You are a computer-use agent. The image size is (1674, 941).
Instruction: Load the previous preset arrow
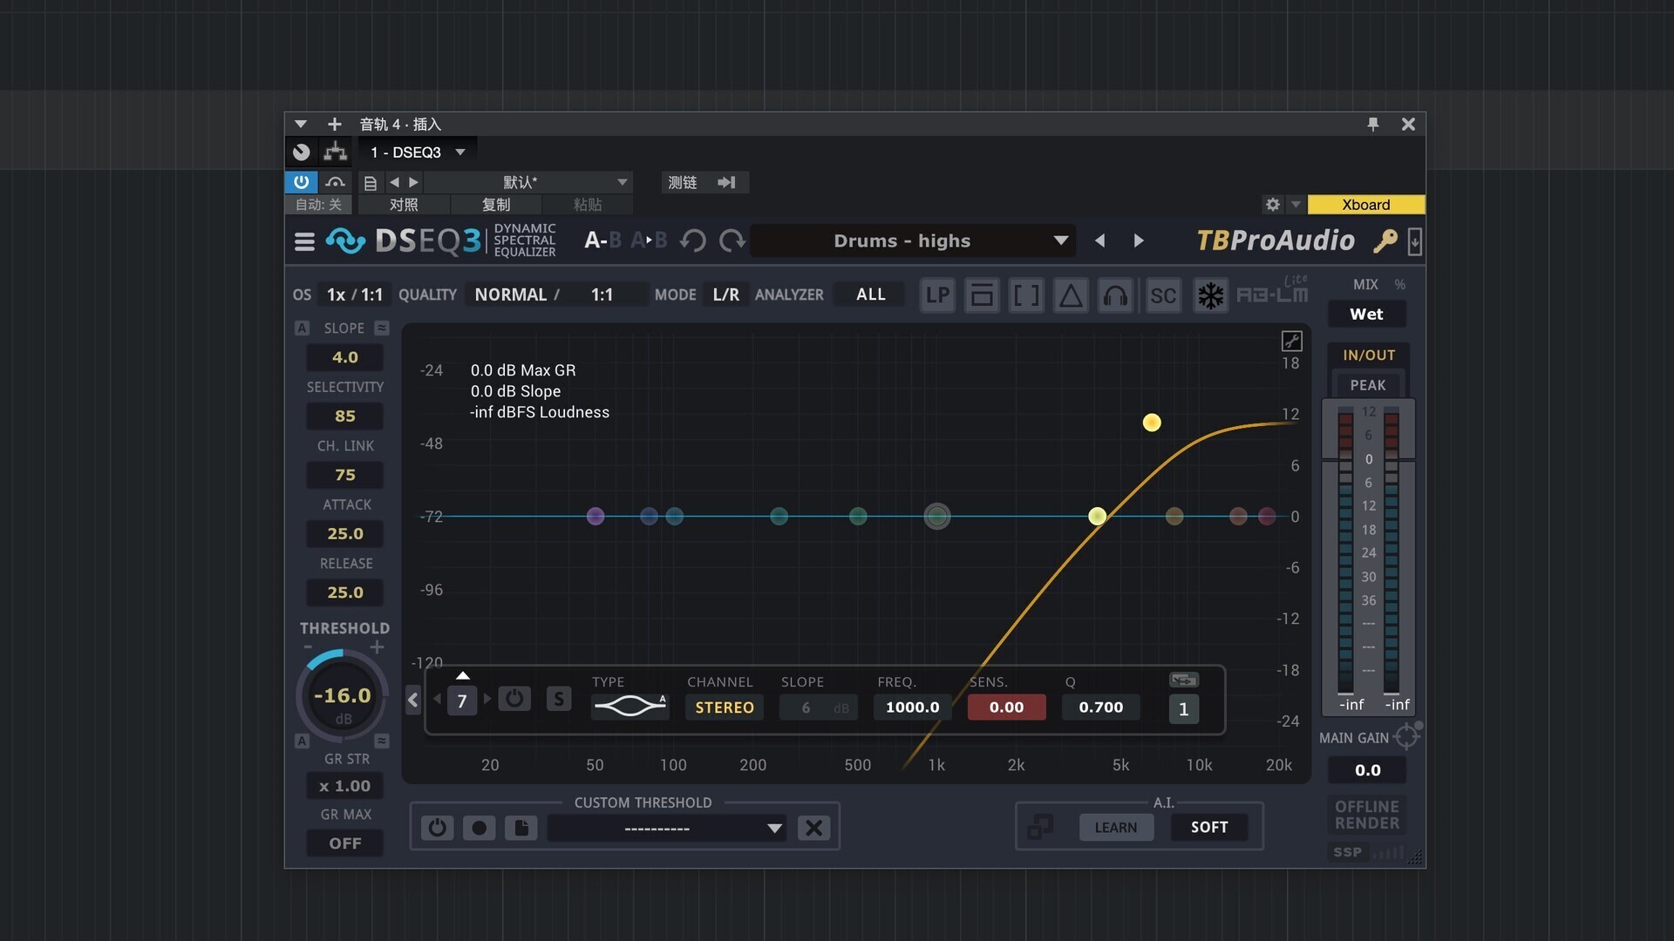[x=1100, y=240]
